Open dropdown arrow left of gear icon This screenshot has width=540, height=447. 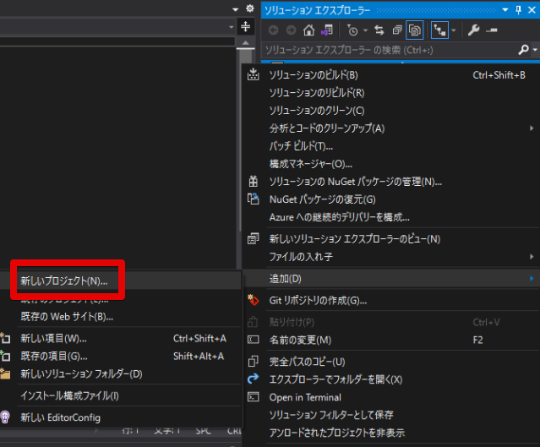coord(236,9)
